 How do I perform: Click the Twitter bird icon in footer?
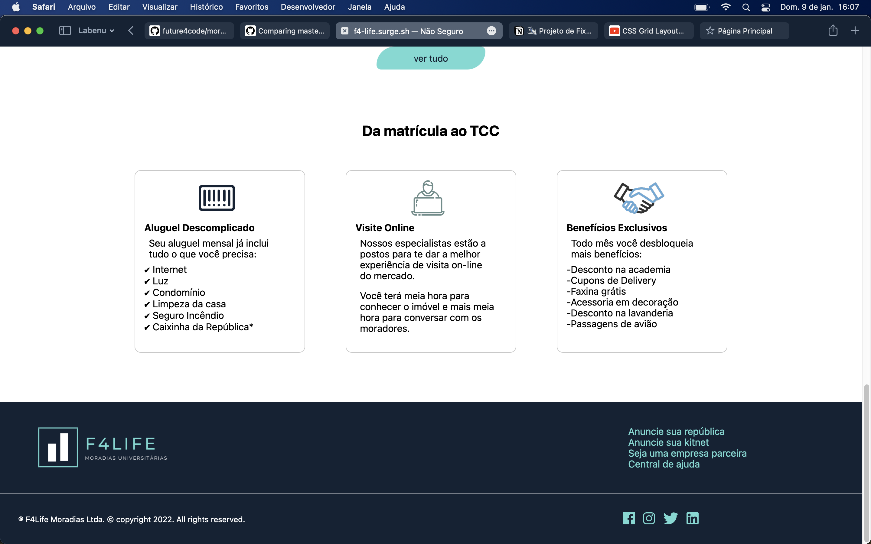click(x=670, y=518)
